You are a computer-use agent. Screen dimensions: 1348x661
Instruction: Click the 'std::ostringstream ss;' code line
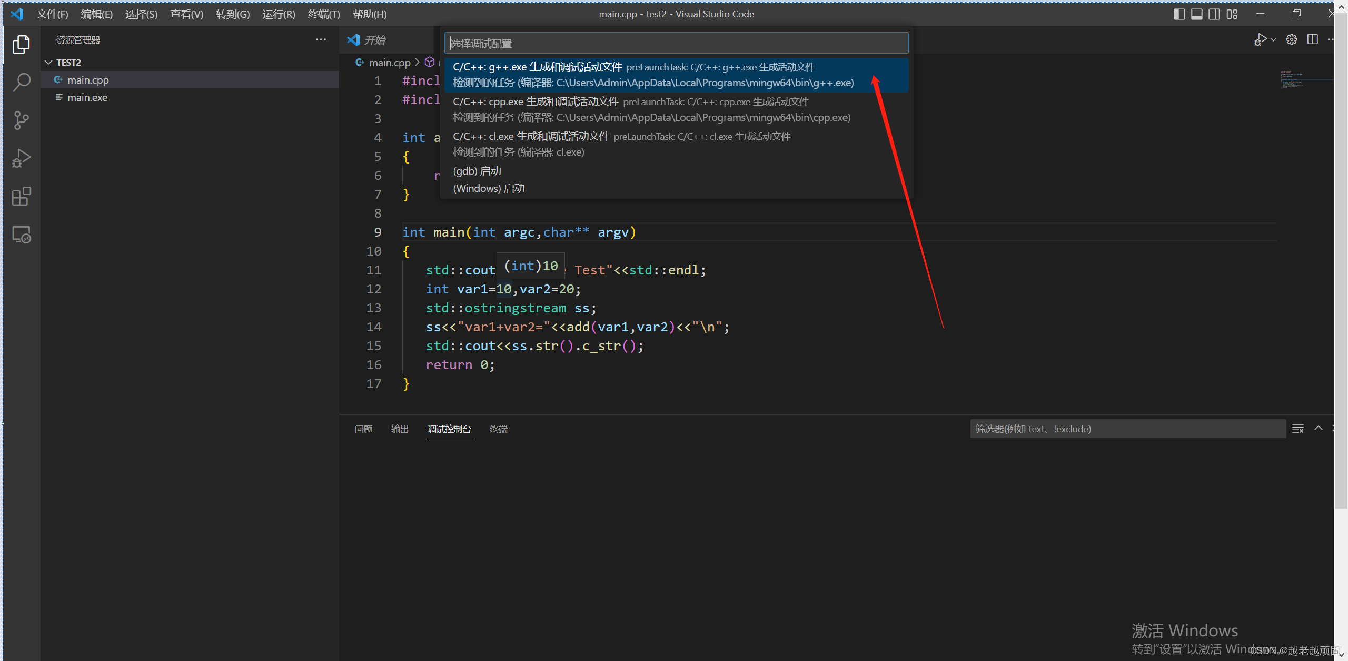coord(511,308)
